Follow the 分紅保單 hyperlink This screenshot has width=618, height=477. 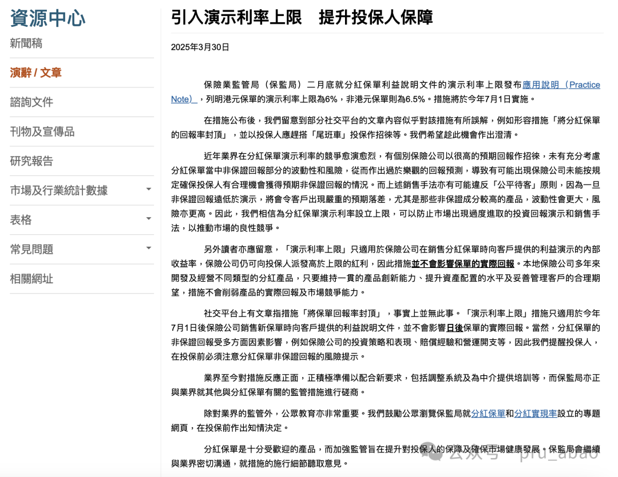(488, 414)
